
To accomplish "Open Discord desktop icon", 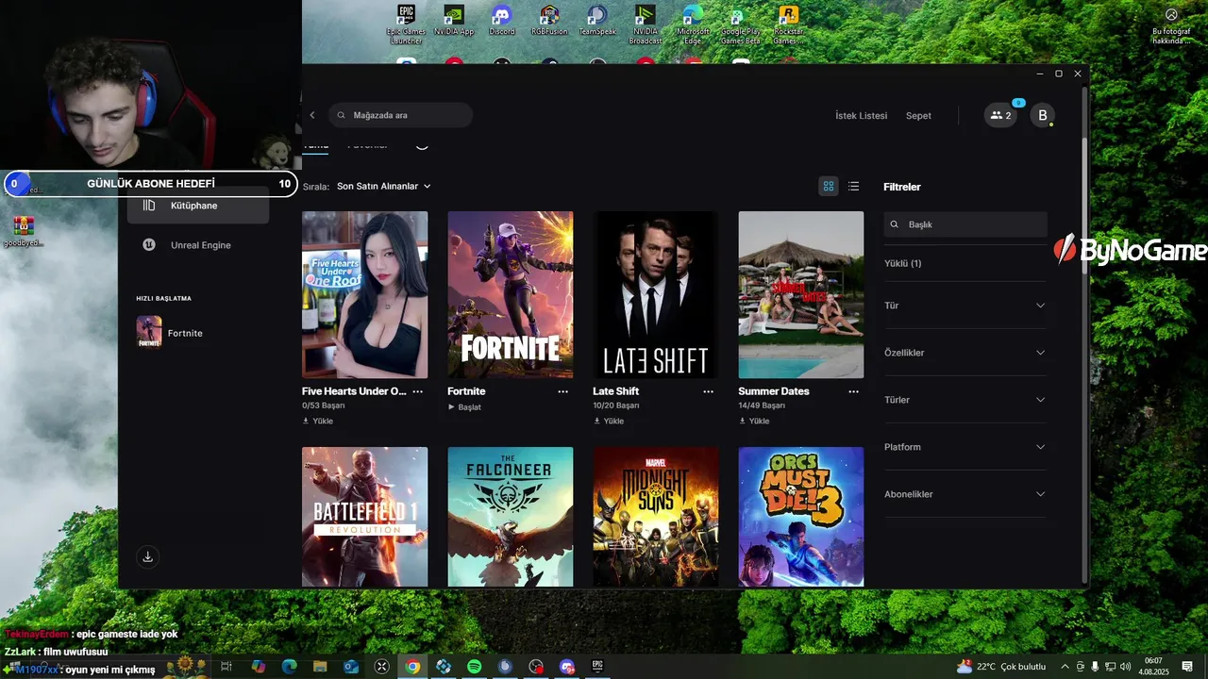I will tap(502, 21).
